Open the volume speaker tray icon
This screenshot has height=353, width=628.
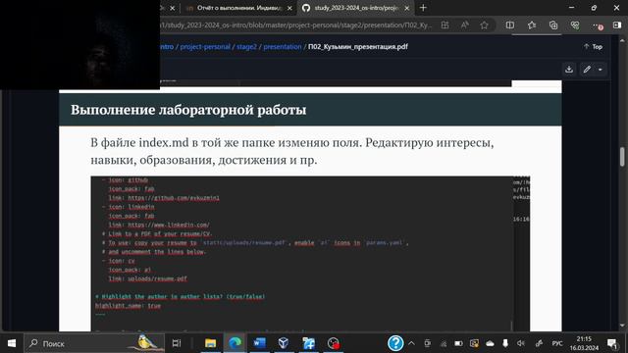click(521, 343)
